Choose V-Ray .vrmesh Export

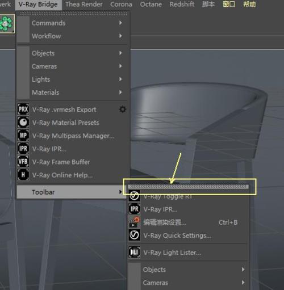coord(72,110)
